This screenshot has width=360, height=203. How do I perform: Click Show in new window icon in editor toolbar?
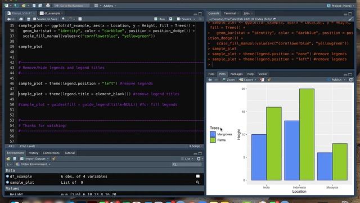[21, 19]
